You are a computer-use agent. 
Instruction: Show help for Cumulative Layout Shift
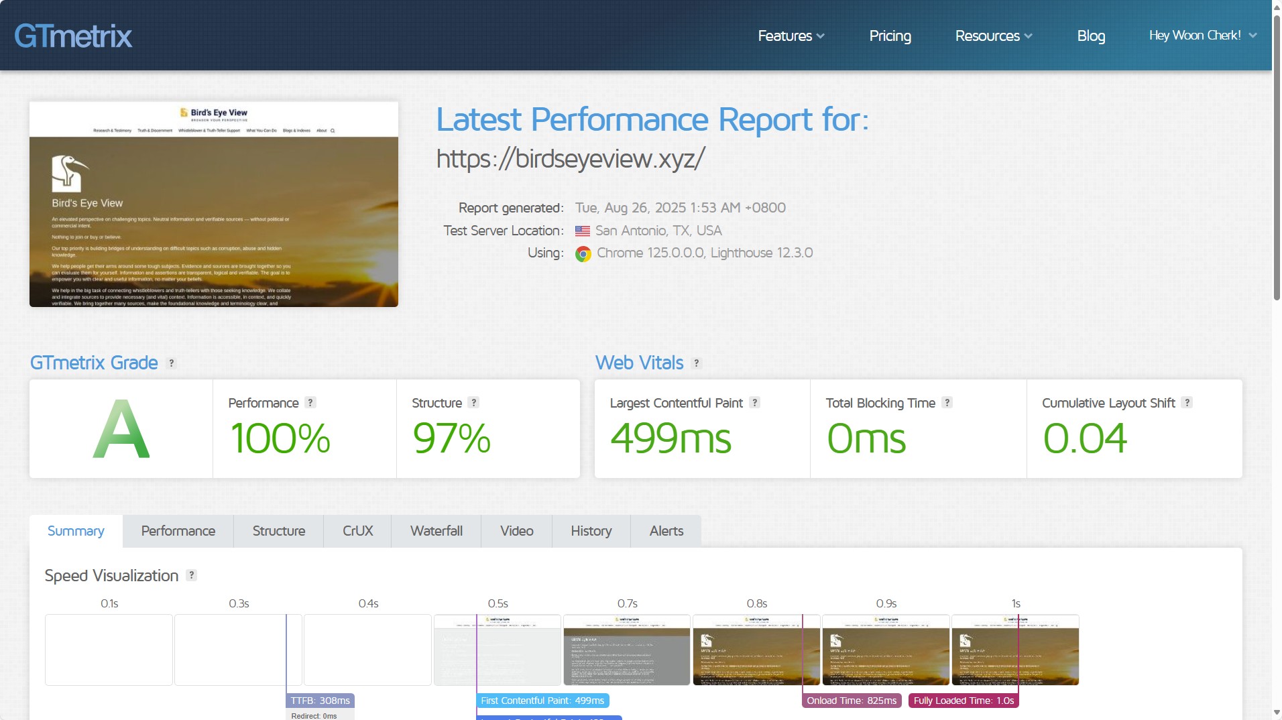[1187, 402]
